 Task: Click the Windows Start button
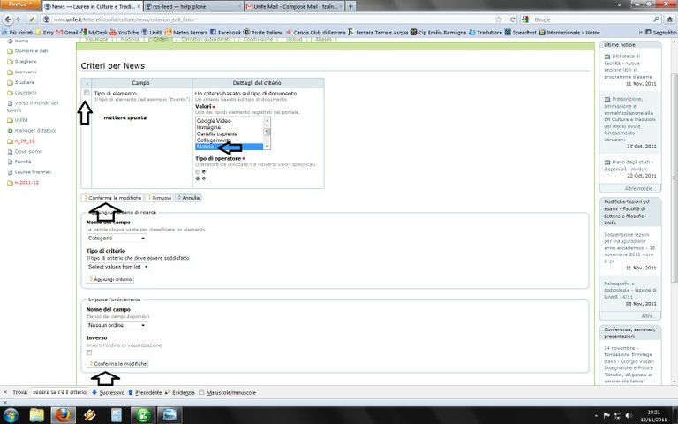11,414
